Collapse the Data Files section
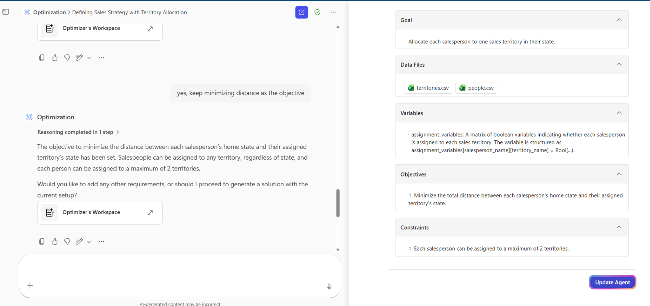The width and height of the screenshot is (650, 306). (x=619, y=65)
